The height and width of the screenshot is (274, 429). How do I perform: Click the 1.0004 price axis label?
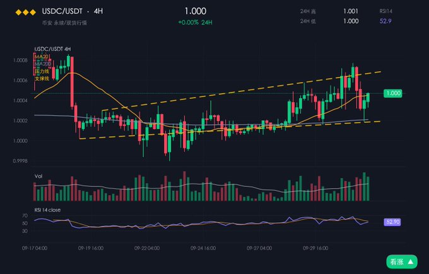[20, 101]
